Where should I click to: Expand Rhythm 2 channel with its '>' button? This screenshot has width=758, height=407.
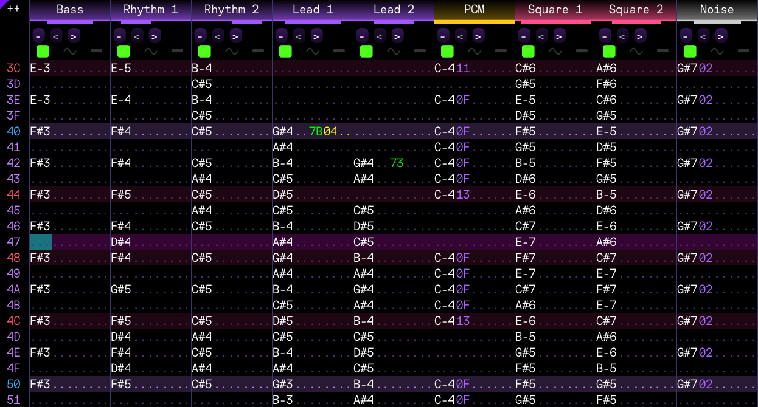coord(235,35)
